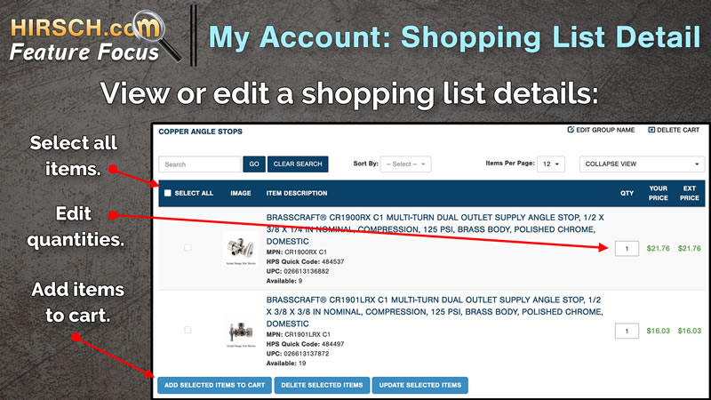Click the GO search button
Screen dimensions: 711x400
click(x=254, y=164)
